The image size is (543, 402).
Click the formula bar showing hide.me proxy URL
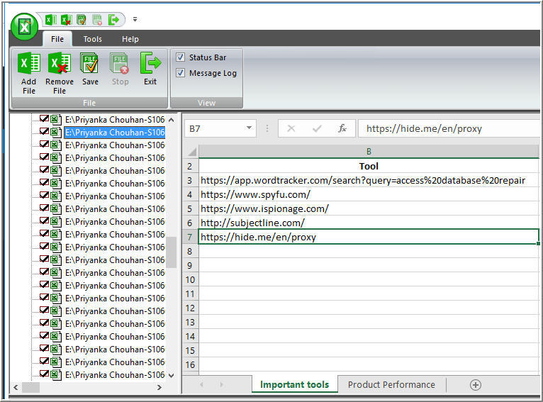click(x=449, y=128)
